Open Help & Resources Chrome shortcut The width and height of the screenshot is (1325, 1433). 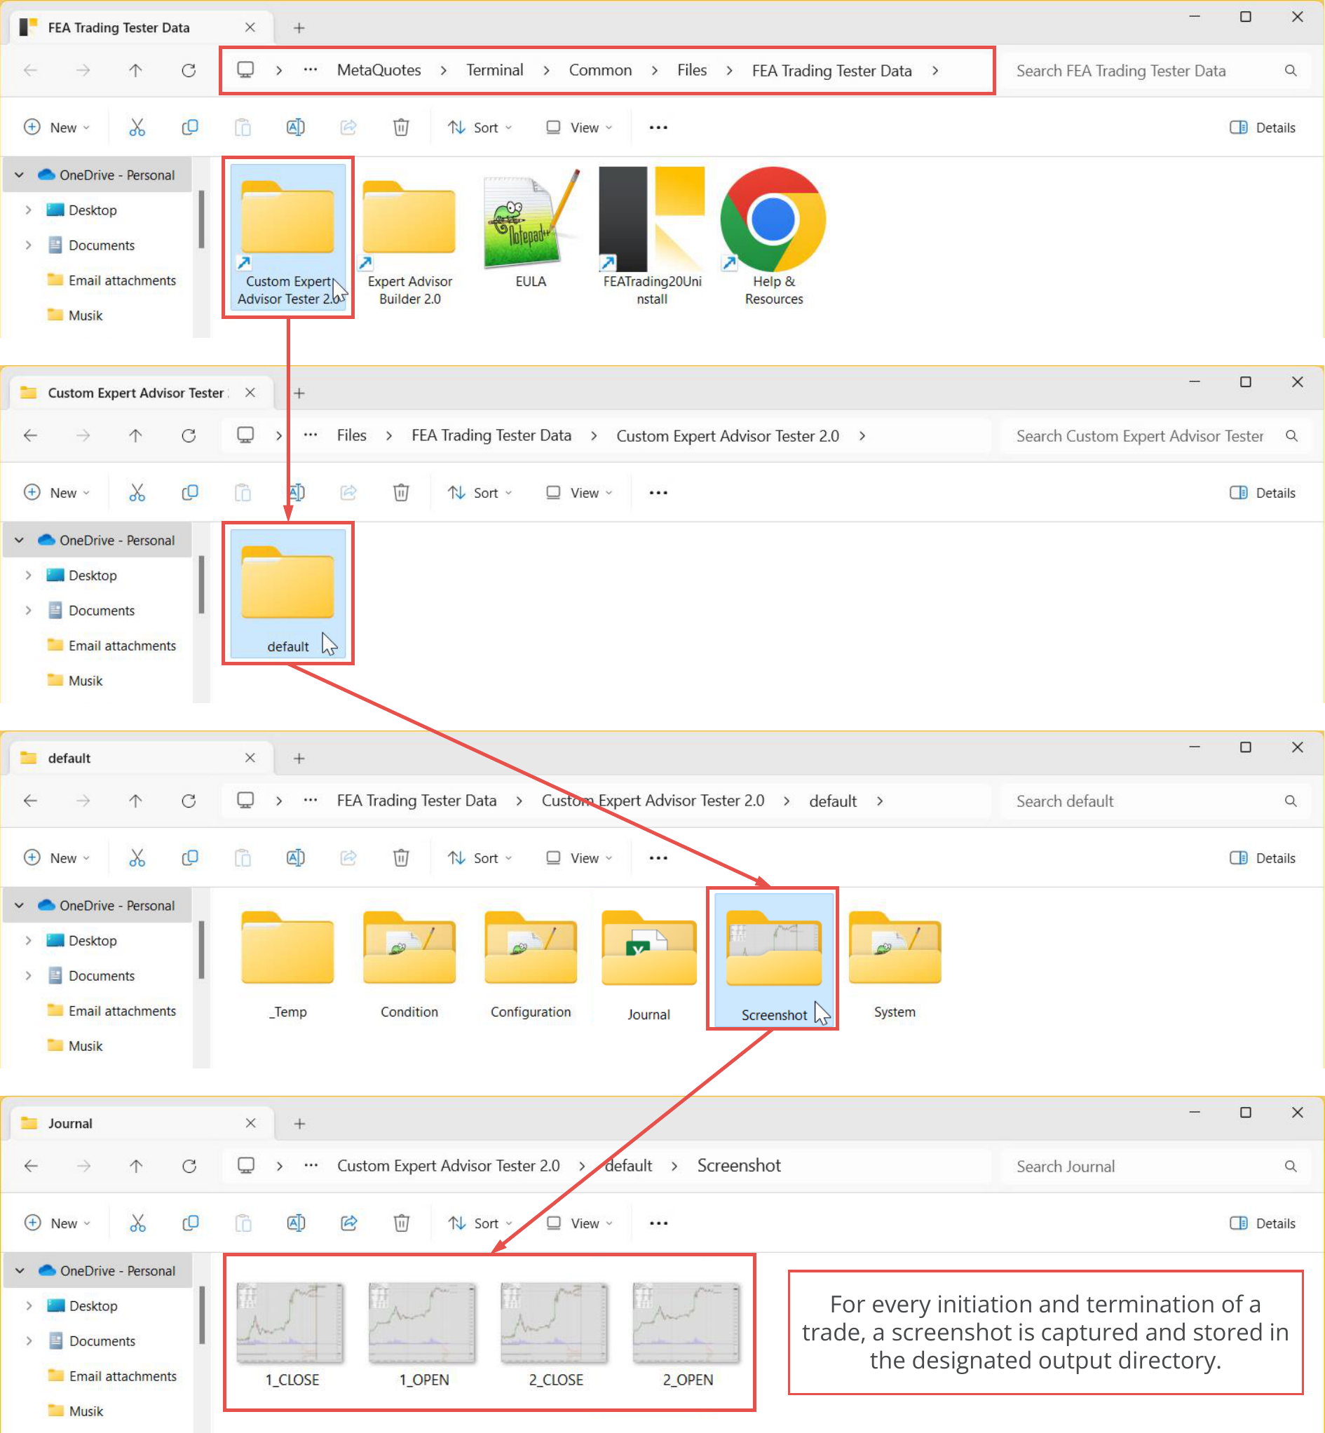774,236
